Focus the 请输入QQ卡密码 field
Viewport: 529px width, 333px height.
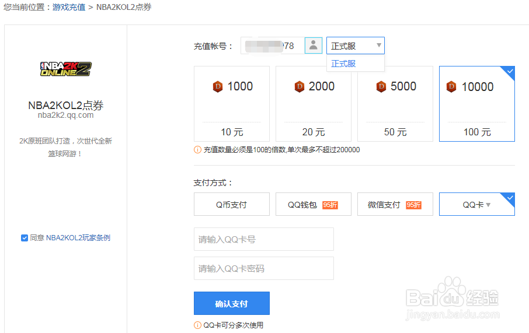[x=264, y=268]
